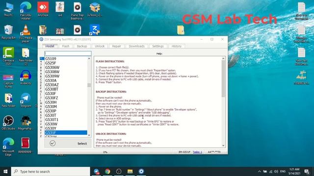View the History tab
The height and width of the screenshot is (176, 314).
[x=177, y=46]
